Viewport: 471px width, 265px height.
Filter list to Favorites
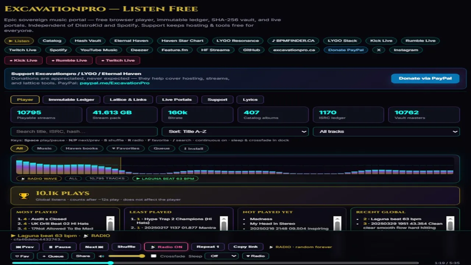click(x=125, y=148)
